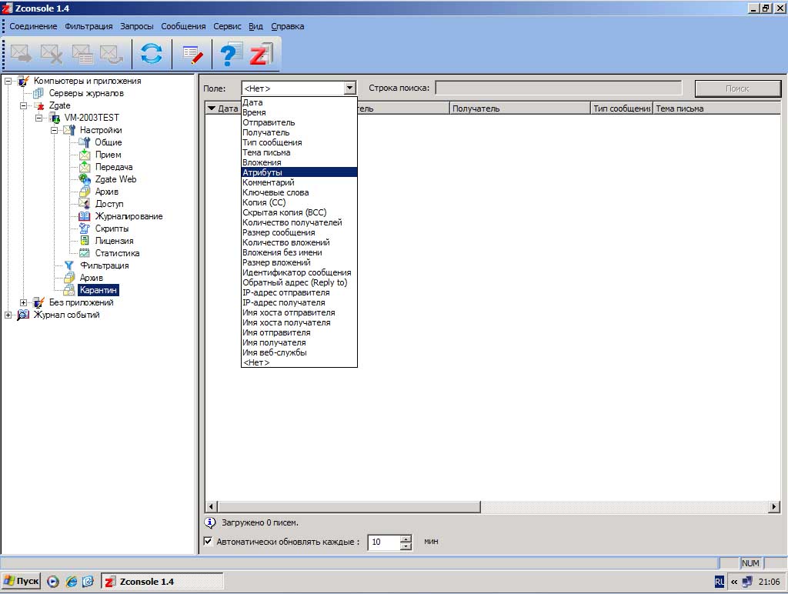This screenshot has height=594, width=788.
Task: Open the Сообщения menu
Action: click(x=183, y=26)
